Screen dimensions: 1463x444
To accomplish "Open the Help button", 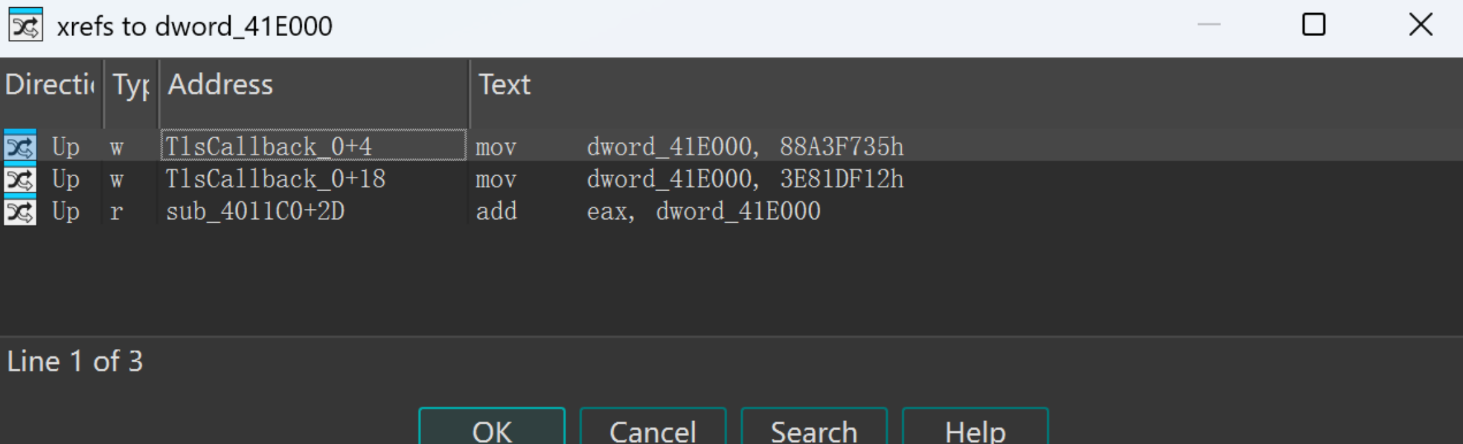I will coord(975,429).
